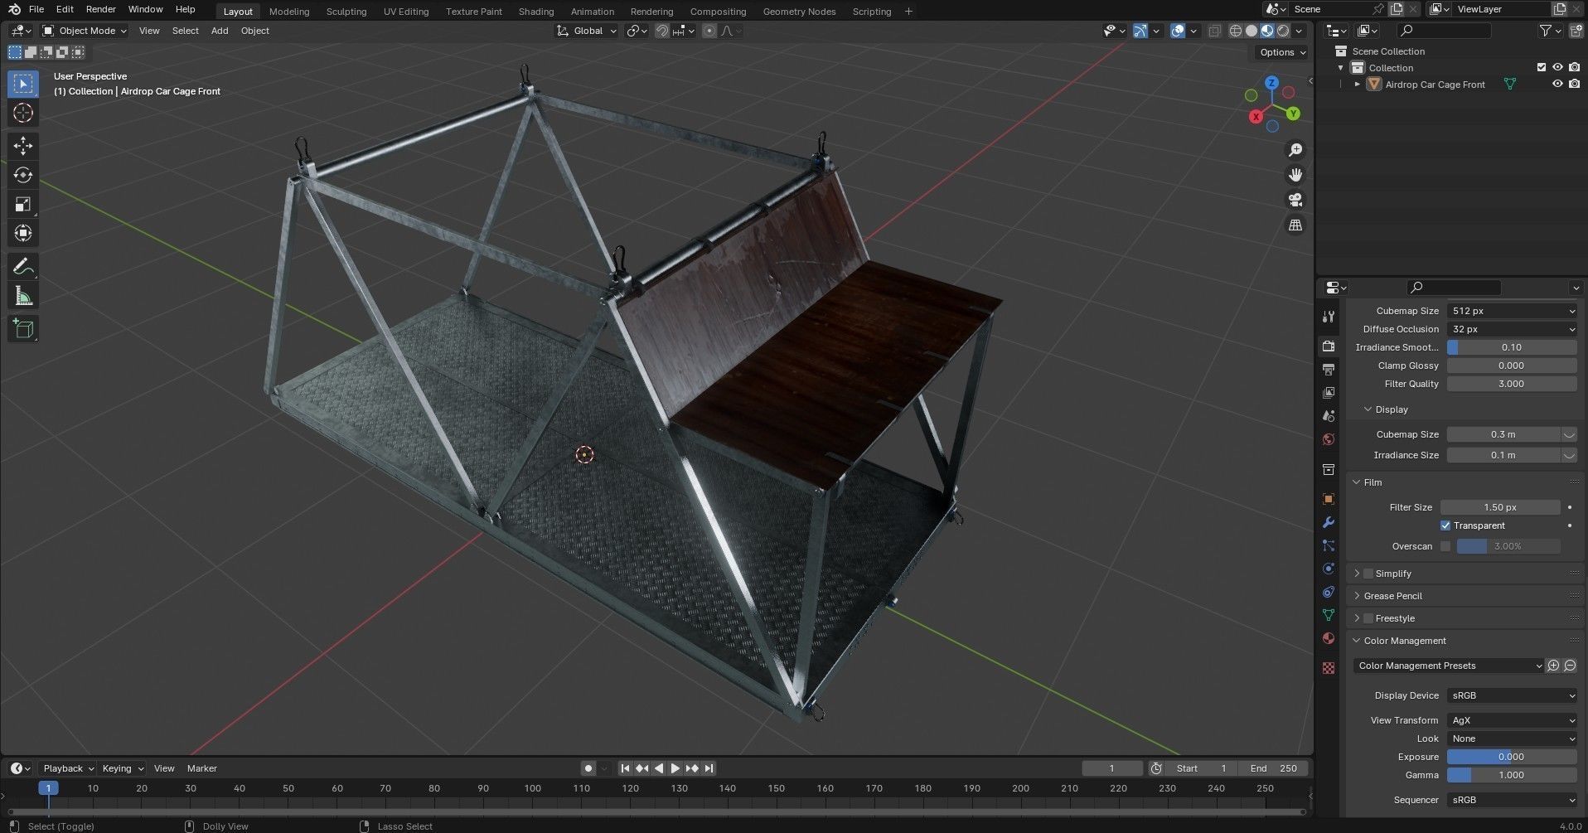The image size is (1588, 833).
Task: Open the Output properties tab
Action: 1329,369
